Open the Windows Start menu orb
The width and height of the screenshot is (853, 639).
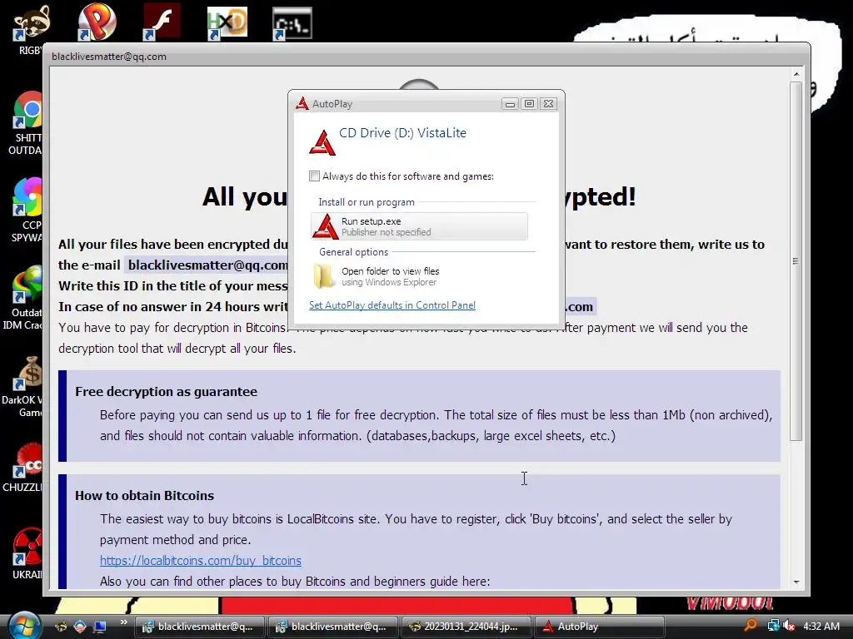coord(24,626)
